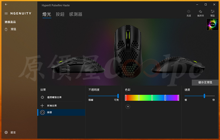
Task: Open the 亮度 brightness control
Action: tap(189, 13)
